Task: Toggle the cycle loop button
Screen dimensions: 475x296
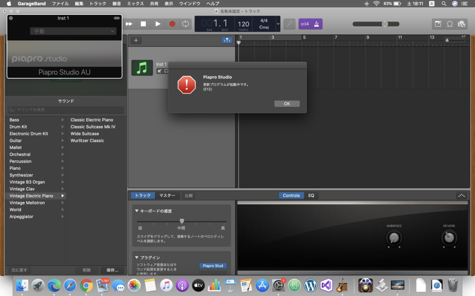Action: click(185, 24)
